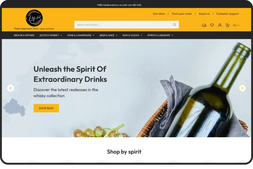Open the wishlist heart icon
253x169 pixels.
pyautogui.click(x=212, y=25)
